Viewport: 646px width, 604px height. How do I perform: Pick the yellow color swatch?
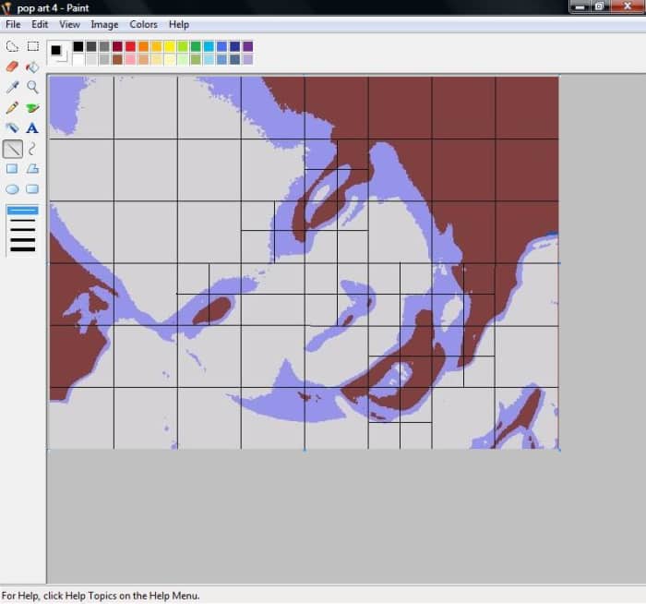[169, 46]
